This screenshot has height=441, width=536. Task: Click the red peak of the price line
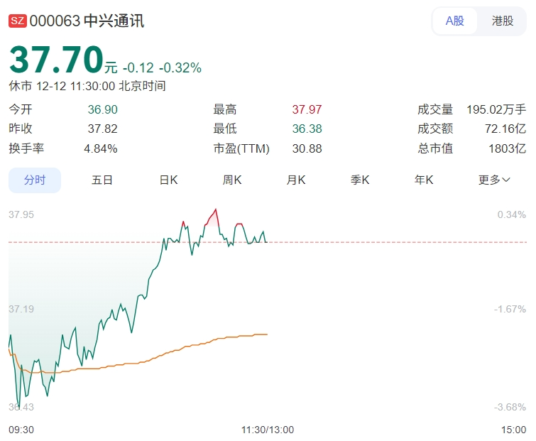click(214, 211)
